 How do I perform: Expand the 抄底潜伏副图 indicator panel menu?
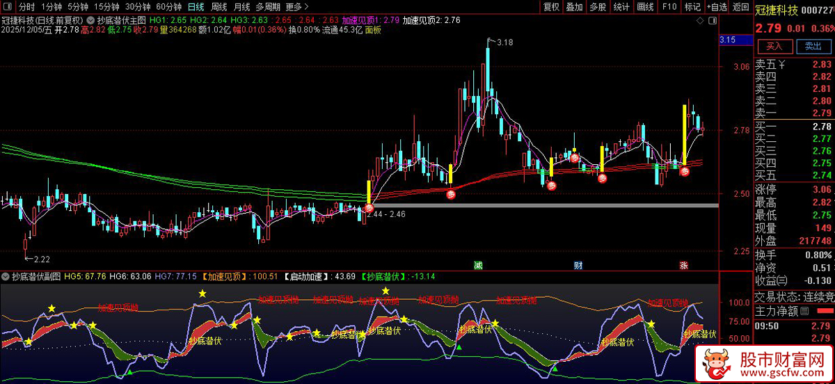pos(6,276)
